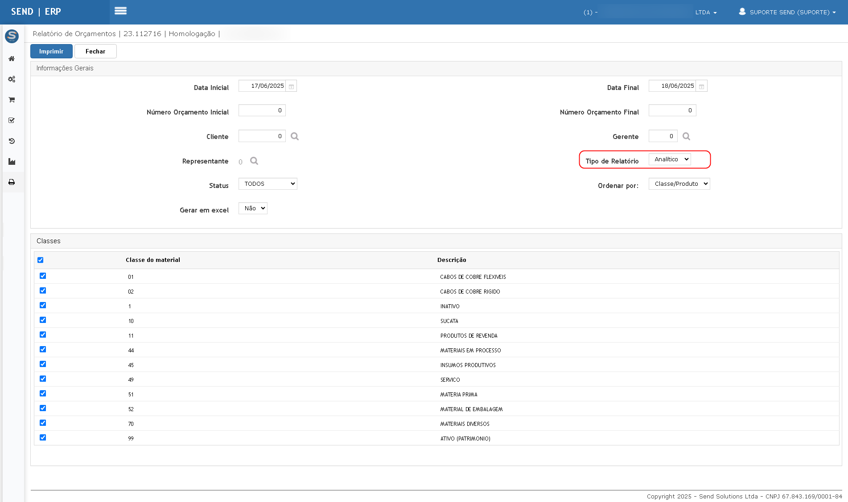
Task: Uncheck class 10 Sucata
Action: click(43, 320)
